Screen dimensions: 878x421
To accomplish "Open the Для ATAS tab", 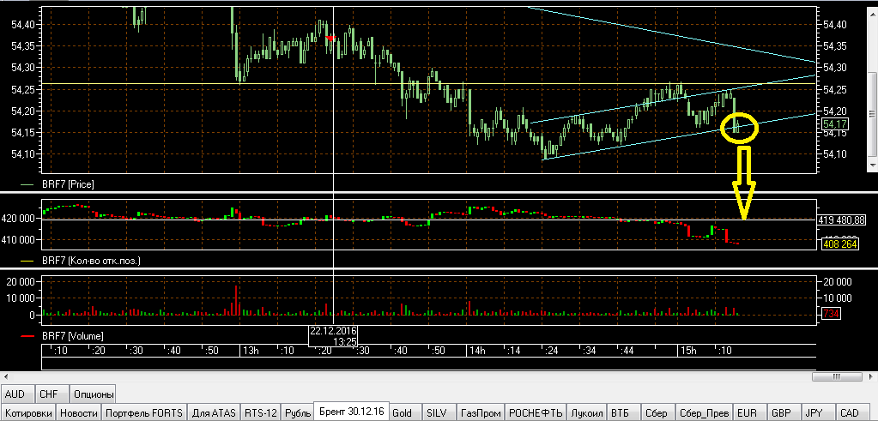I will point(214,412).
